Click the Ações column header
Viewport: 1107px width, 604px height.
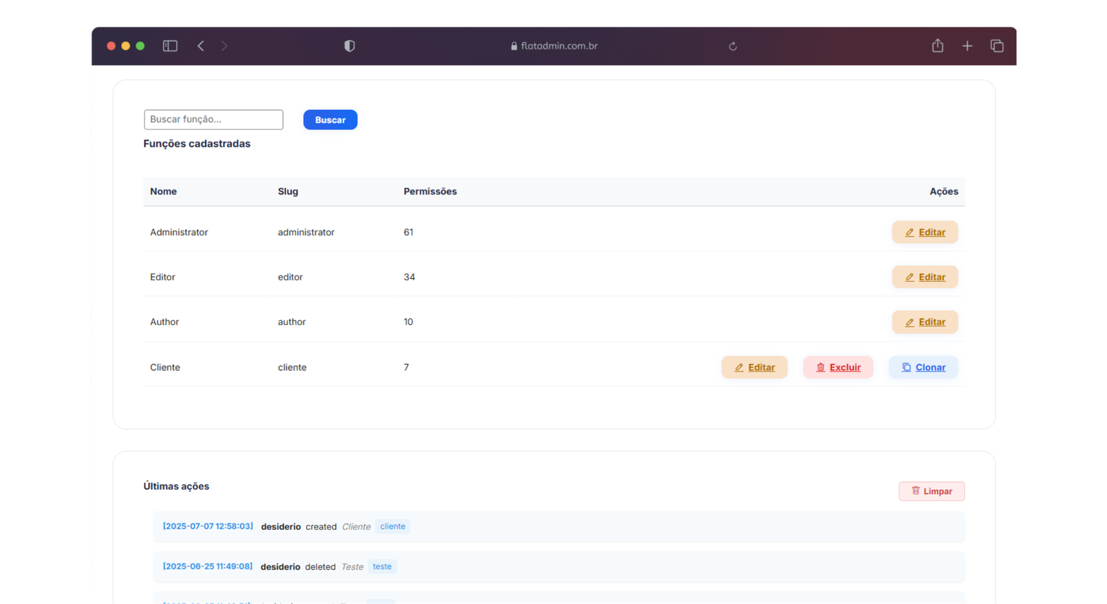pyautogui.click(x=944, y=192)
